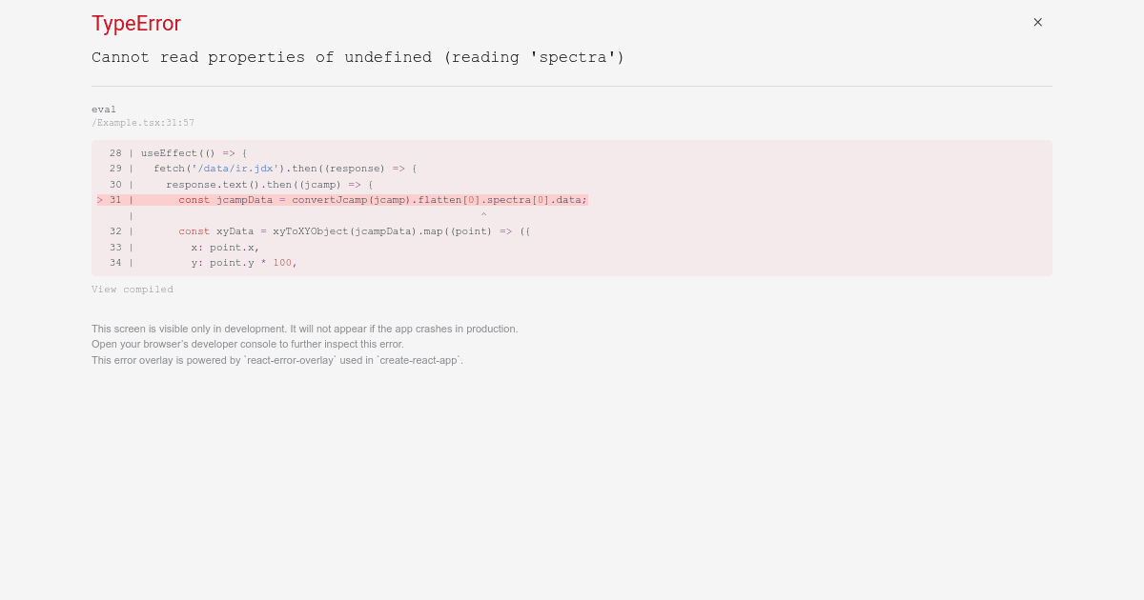Dismiss the error overlay with the X
Viewport: 1144px width, 600px height.
tap(1037, 22)
